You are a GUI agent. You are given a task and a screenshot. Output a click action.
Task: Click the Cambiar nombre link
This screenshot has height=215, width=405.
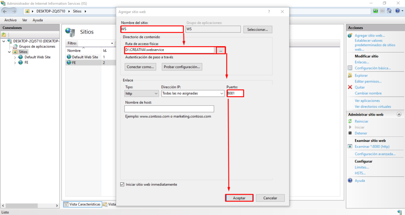point(368,93)
